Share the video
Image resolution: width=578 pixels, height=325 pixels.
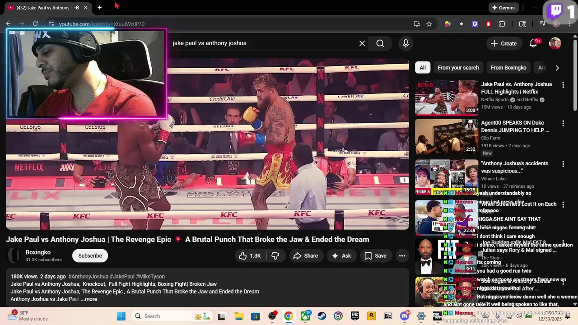pos(306,255)
